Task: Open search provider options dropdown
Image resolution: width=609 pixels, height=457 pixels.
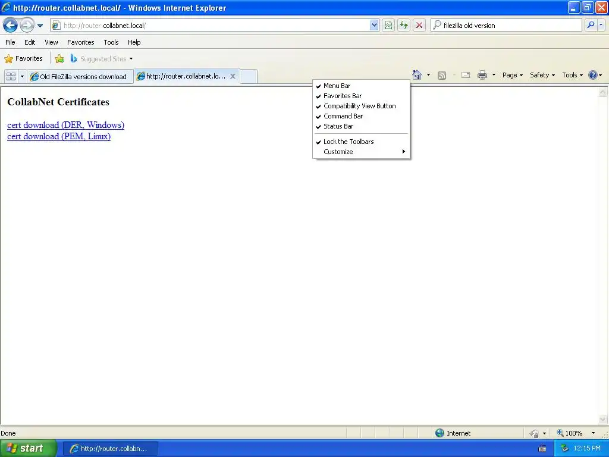Action: point(601,25)
